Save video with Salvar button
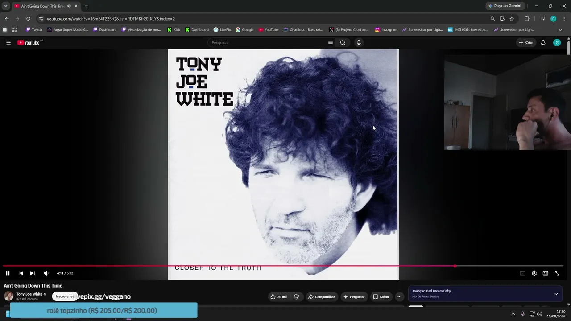Viewport: 571px width, 321px height. tap(381, 297)
